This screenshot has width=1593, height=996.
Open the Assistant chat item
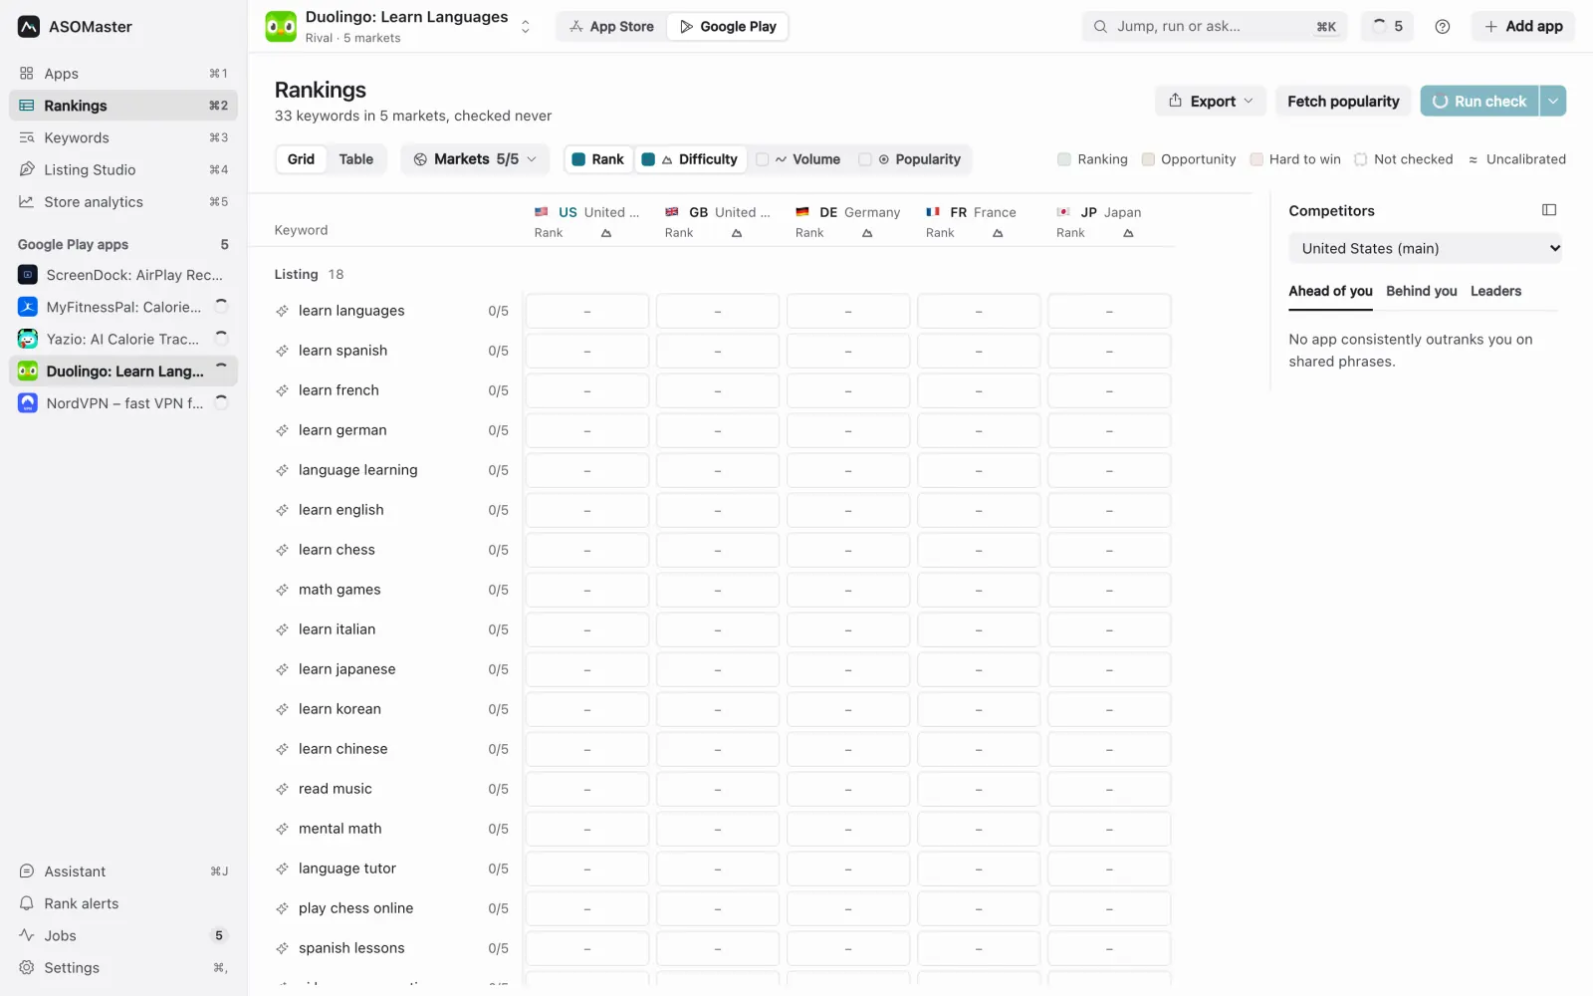coord(123,871)
